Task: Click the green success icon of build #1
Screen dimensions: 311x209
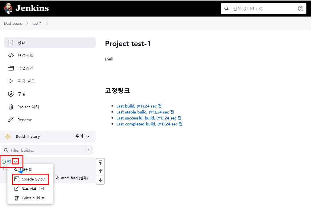Action: (3, 161)
